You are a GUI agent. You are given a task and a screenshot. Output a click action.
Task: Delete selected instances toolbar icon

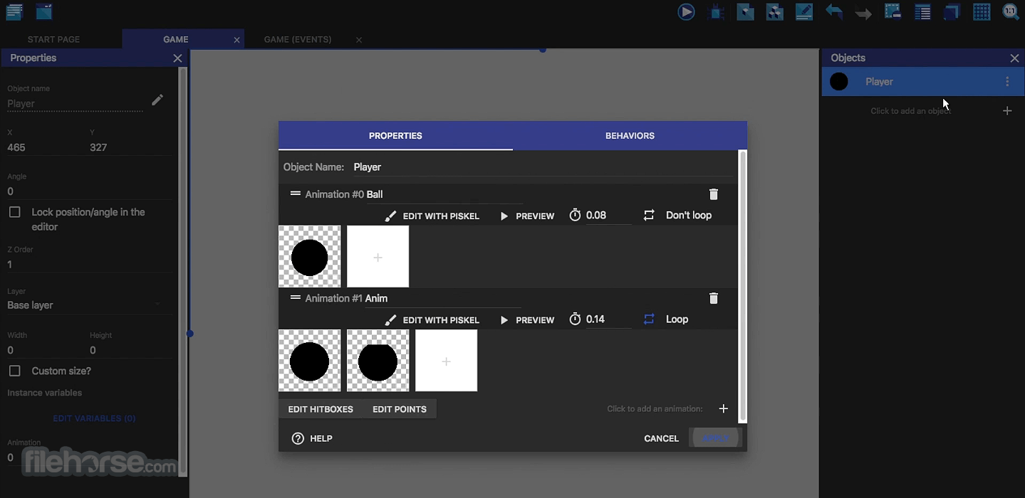[x=893, y=11]
